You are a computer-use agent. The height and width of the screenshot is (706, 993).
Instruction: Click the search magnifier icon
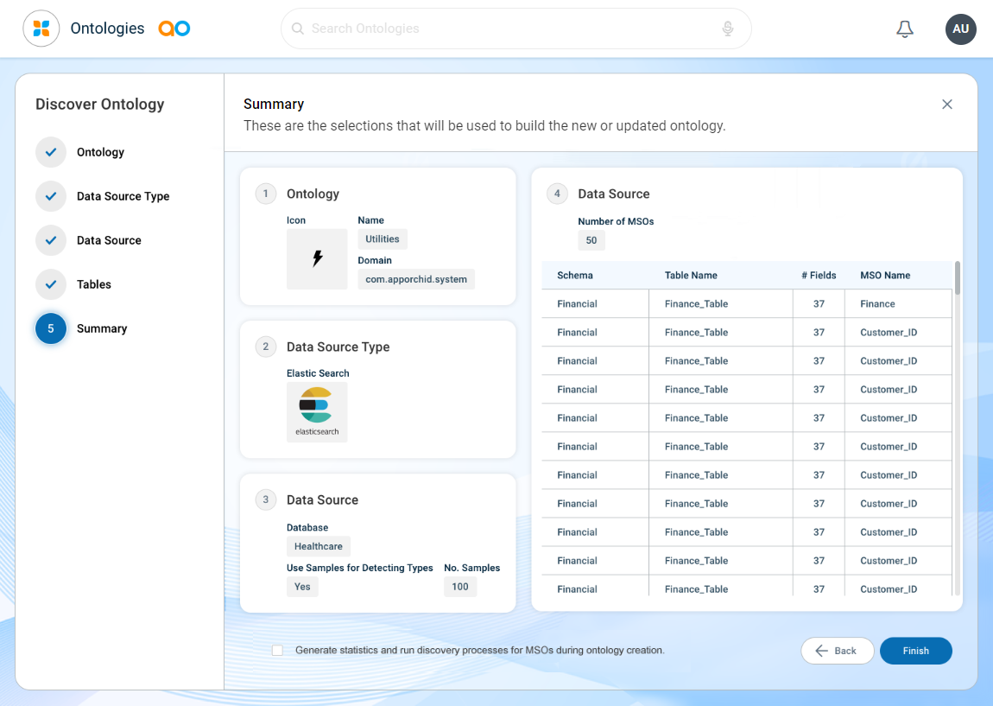pyautogui.click(x=298, y=29)
